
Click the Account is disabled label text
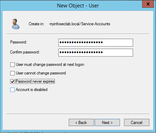point(32,90)
